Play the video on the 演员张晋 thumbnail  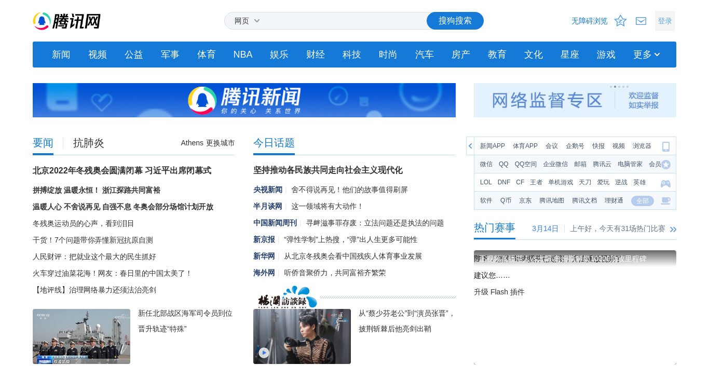click(x=264, y=353)
